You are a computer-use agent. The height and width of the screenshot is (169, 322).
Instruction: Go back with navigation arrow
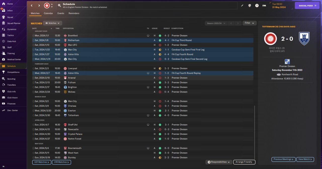pos(32,6)
